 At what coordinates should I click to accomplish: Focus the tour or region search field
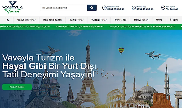64,8
